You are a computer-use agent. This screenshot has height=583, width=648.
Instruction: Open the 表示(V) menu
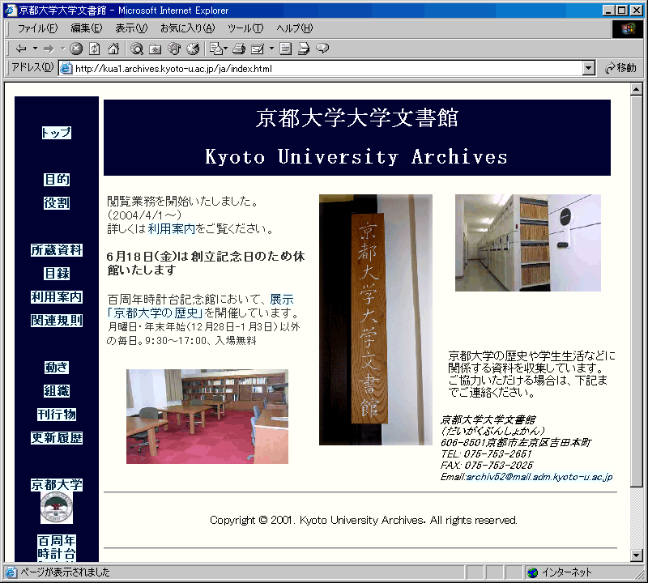point(131,28)
